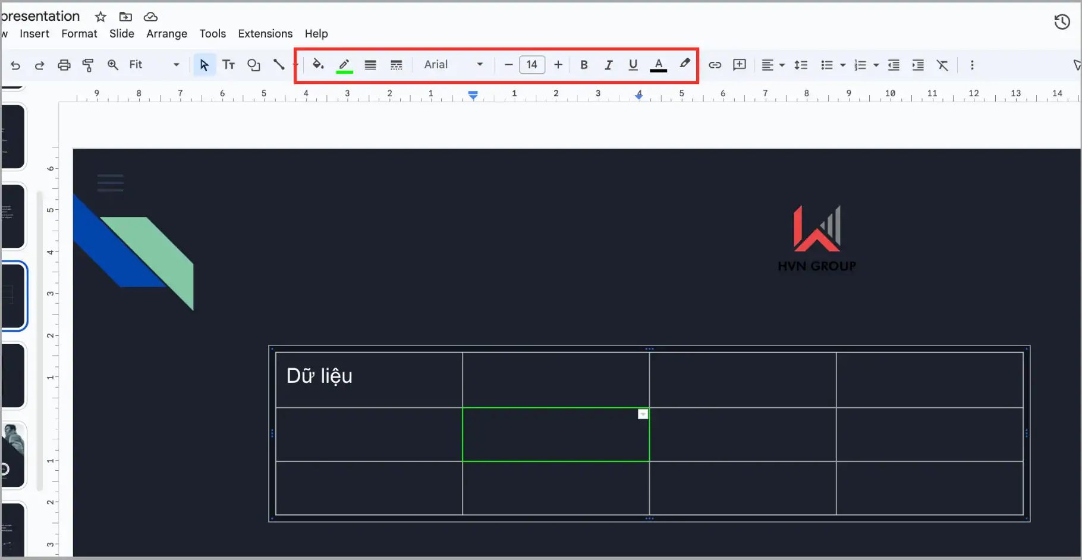1082x560 pixels.
Task: Check the cloud document status icon
Action: (150, 17)
